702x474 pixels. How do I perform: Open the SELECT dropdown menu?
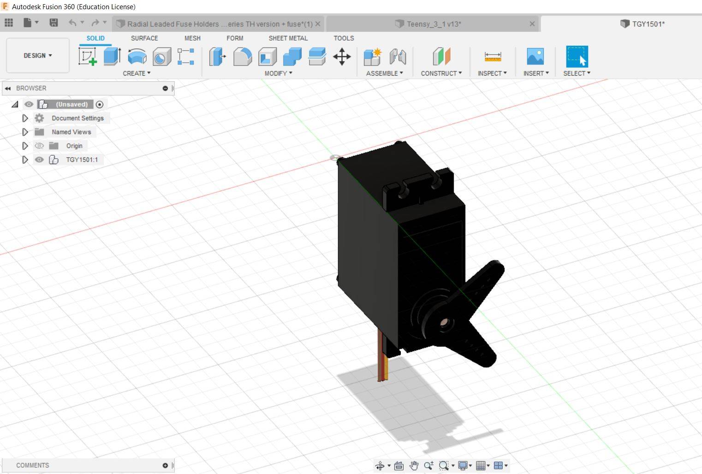577,73
